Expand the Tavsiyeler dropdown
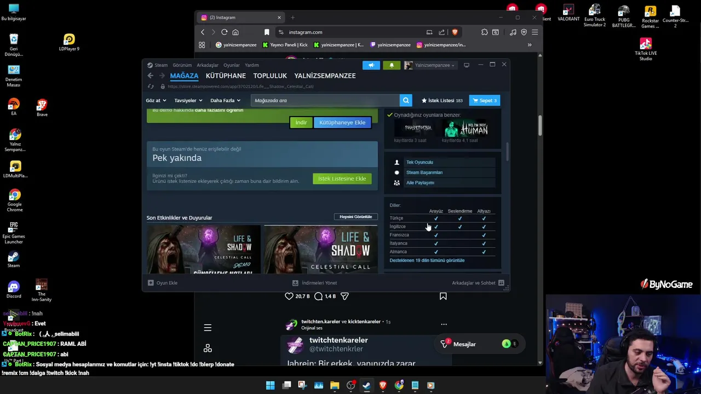This screenshot has width=701, height=394. [188, 101]
